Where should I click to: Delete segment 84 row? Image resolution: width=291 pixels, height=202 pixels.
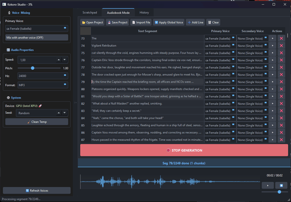(281, 118)
